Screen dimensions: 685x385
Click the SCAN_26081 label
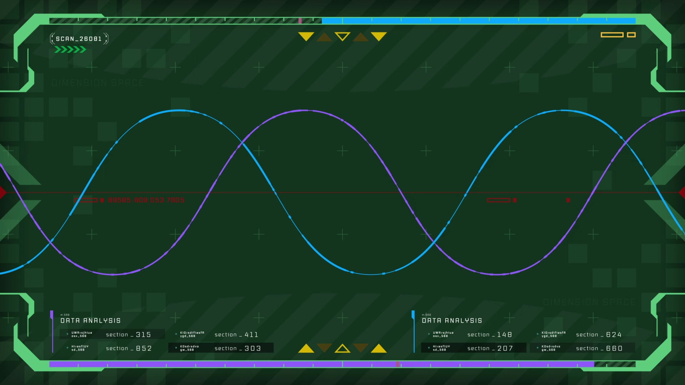click(x=79, y=38)
